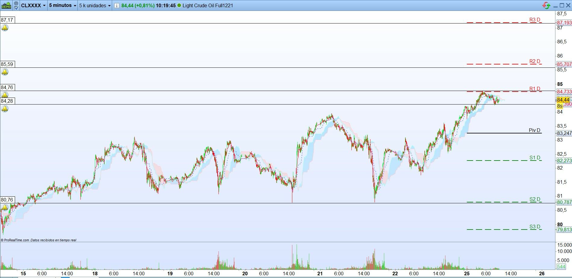Image resolution: width=572 pixels, height=278 pixels.
Task: Click the red-green swap arrows icon
Action: (546, 5)
